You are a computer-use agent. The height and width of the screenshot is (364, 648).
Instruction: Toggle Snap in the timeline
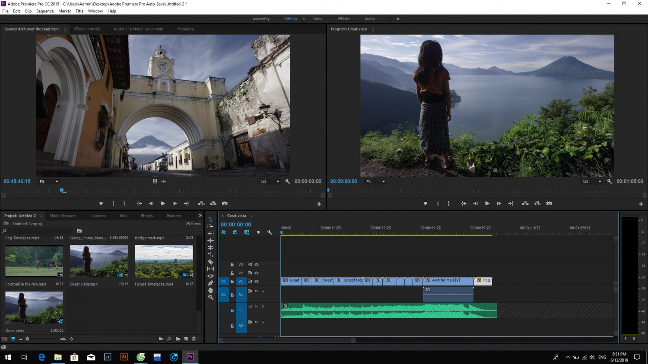point(235,232)
